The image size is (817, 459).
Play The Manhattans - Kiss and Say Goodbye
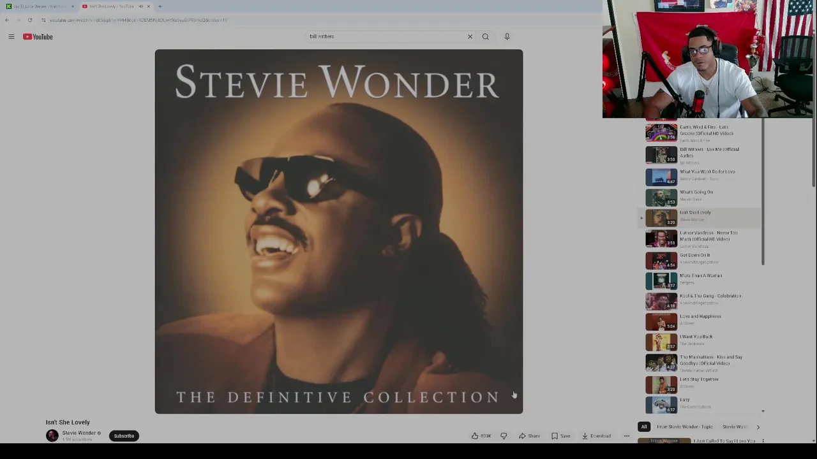[700, 363]
